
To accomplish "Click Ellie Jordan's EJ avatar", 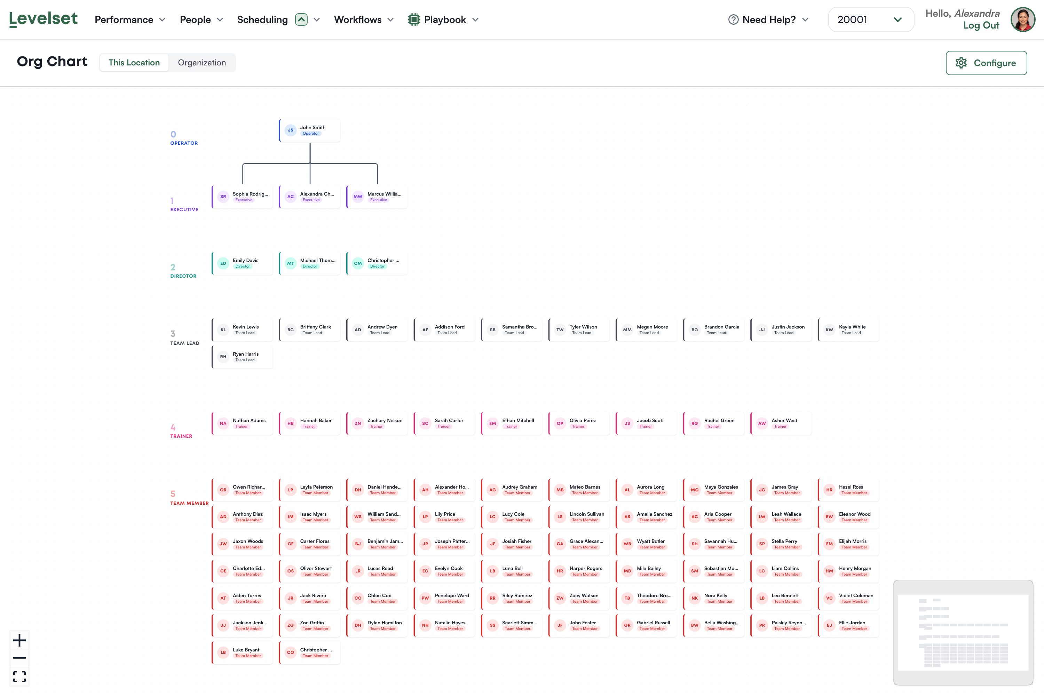I will pos(829,625).
